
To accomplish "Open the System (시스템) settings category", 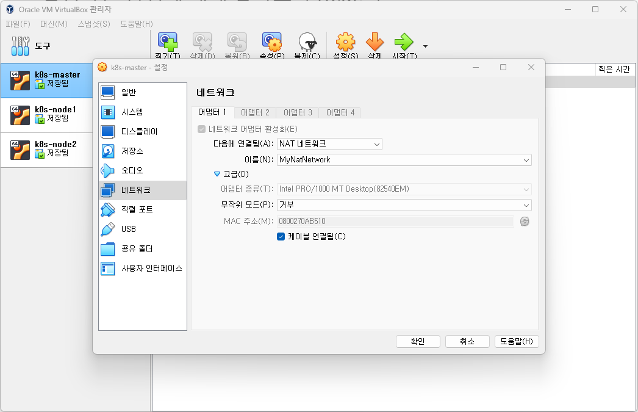I will (142, 112).
